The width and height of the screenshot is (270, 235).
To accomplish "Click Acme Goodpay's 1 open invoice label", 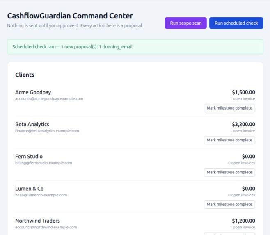I will (243, 99).
